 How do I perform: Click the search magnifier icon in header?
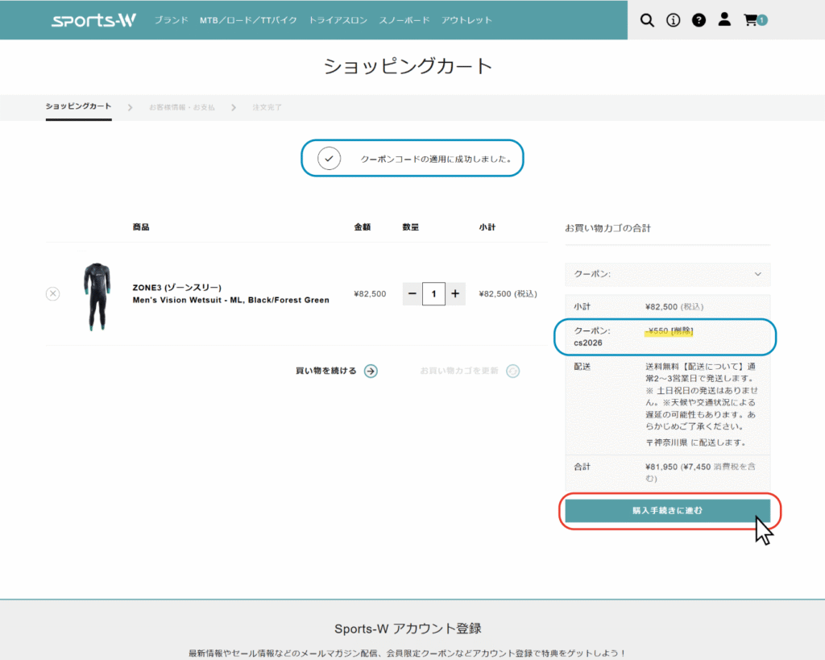point(647,20)
